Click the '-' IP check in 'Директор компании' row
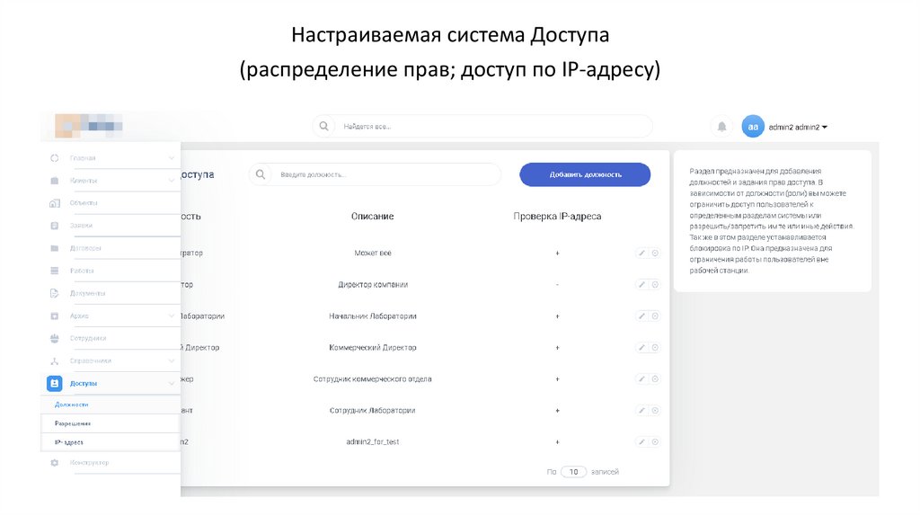The height and width of the screenshot is (516, 920). tap(557, 285)
